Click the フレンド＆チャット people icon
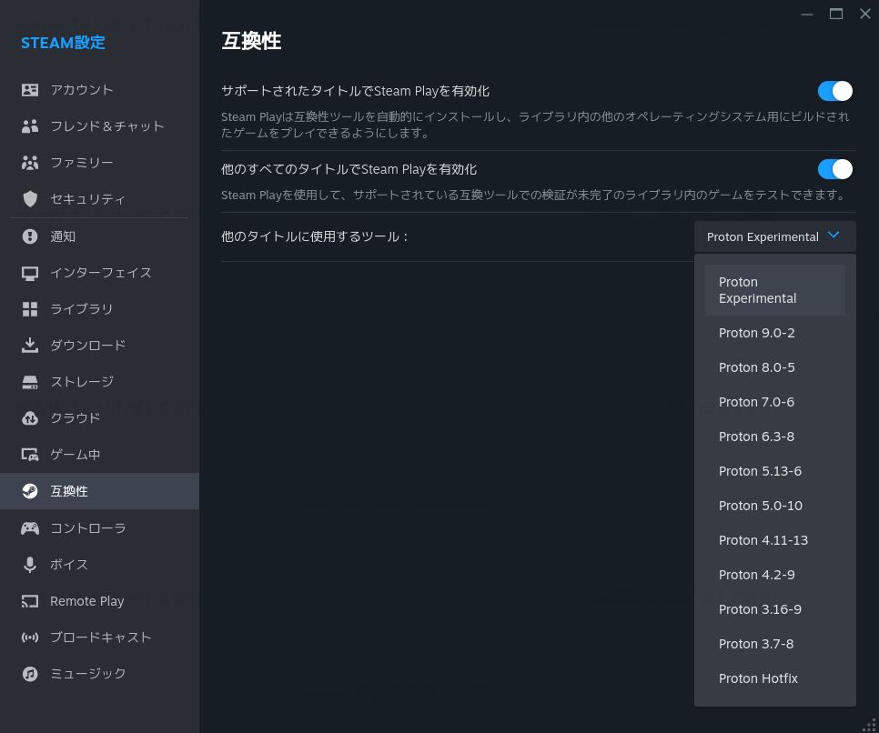 tap(30, 126)
